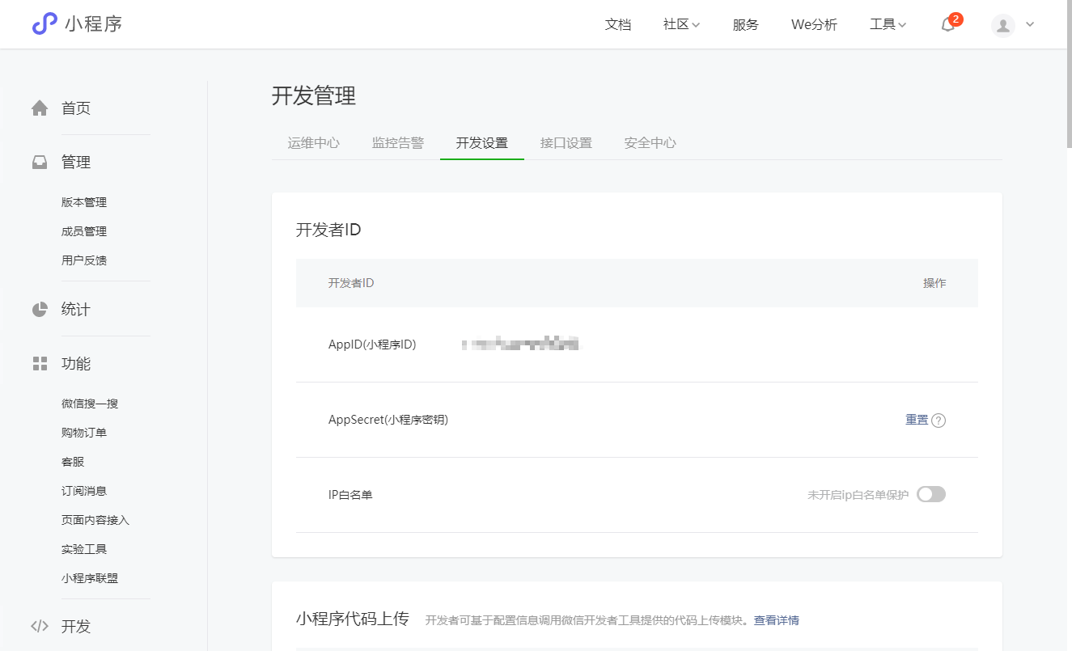1072x651 pixels.
Task: Click the inbox icon beside 管理
Action: pyautogui.click(x=40, y=162)
